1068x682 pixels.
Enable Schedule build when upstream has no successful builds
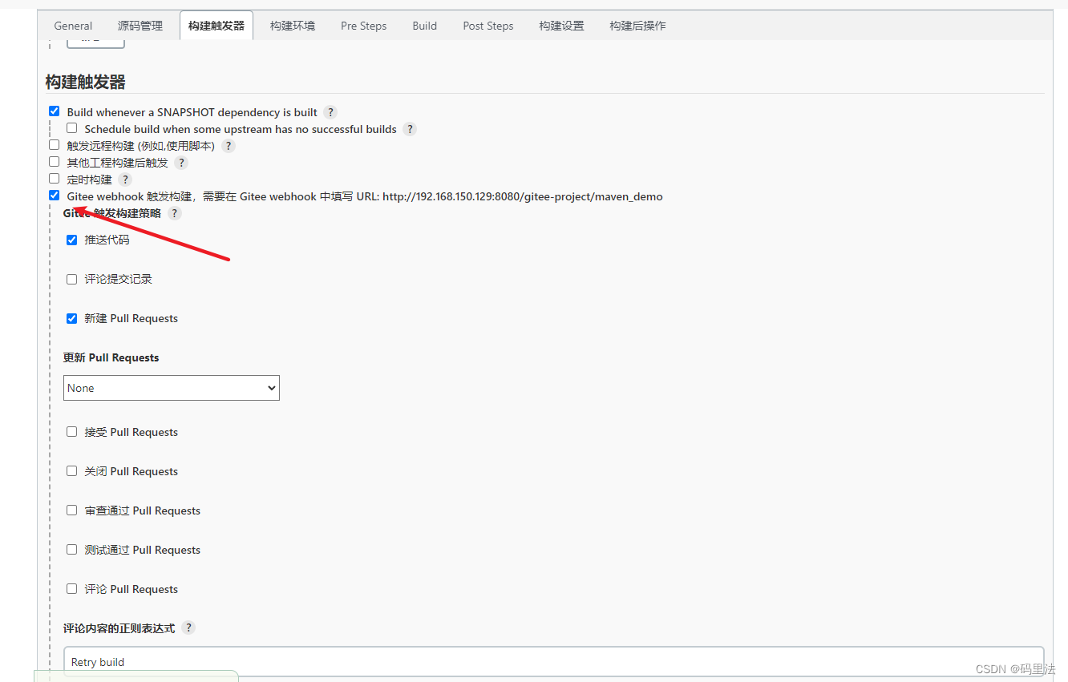coord(72,128)
